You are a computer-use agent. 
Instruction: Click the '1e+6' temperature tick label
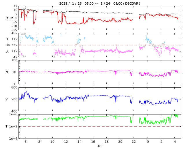[x=13, y=114]
